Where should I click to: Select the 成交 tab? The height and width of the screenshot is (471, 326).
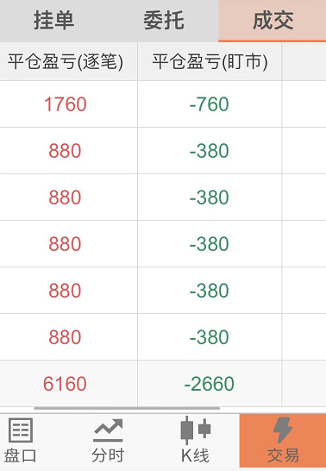(273, 21)
